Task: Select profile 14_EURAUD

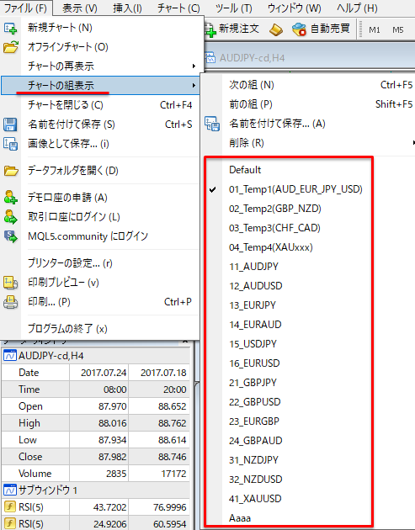Action: pos(255,325)
